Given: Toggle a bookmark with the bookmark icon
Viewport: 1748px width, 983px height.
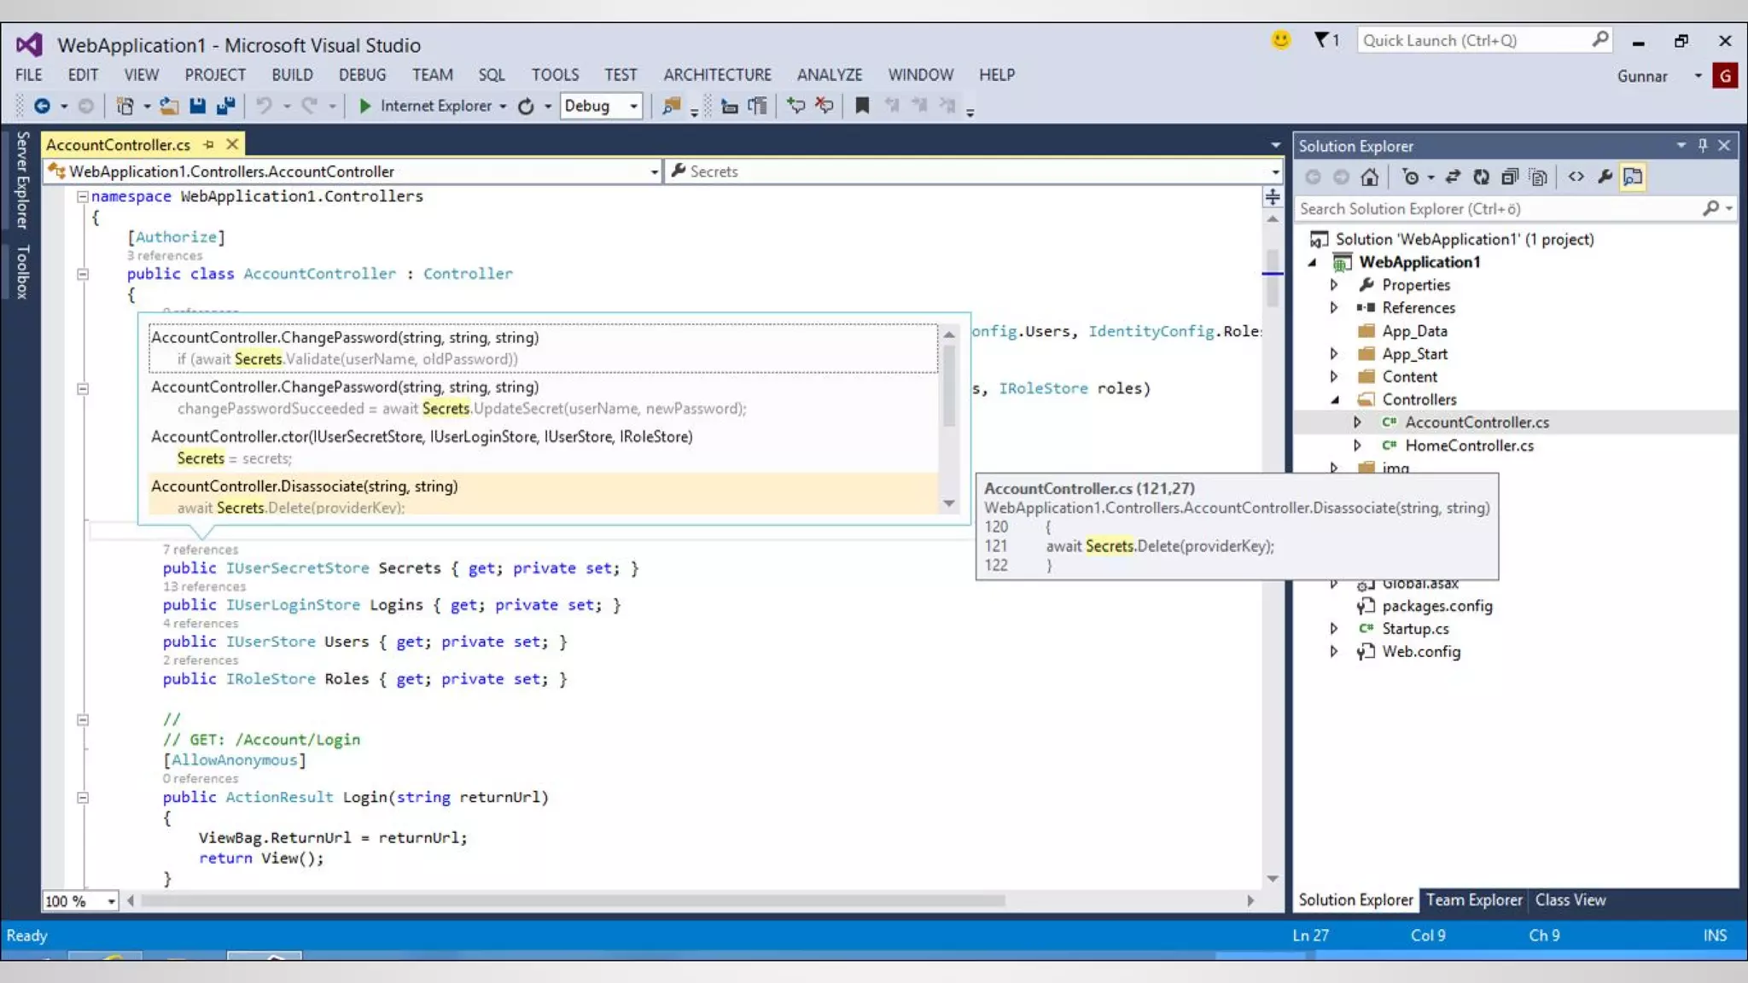Looking at the screenshot, I should 862,106.
